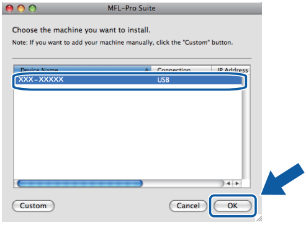Minimize the MFL-Pro Suite window
This screenshot has height=225, width=306.
[x=21, y=9]
